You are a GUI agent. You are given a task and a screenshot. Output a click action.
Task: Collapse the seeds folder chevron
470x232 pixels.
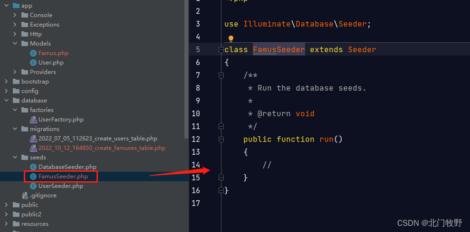click(x=15, y=158)
